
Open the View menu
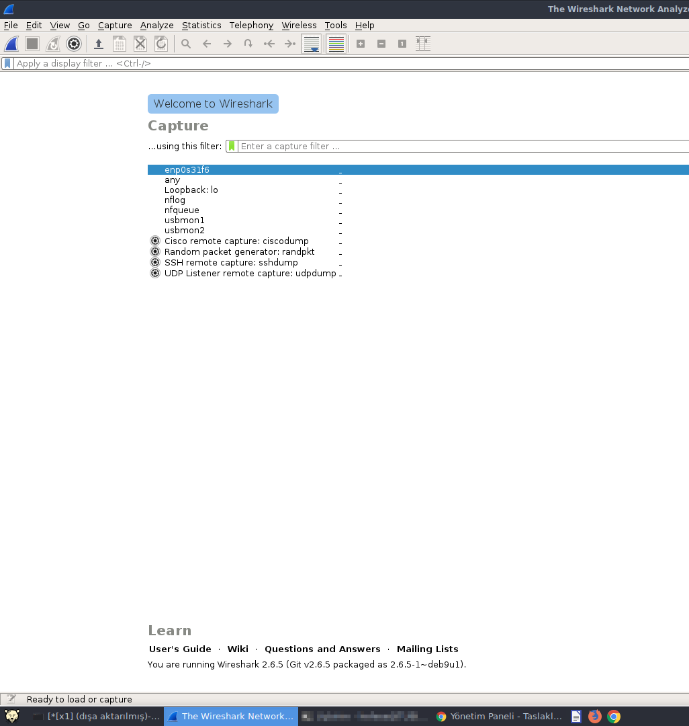point(60,26)
